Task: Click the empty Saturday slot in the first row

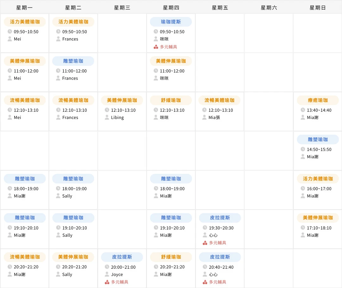Action: (268, 33)
